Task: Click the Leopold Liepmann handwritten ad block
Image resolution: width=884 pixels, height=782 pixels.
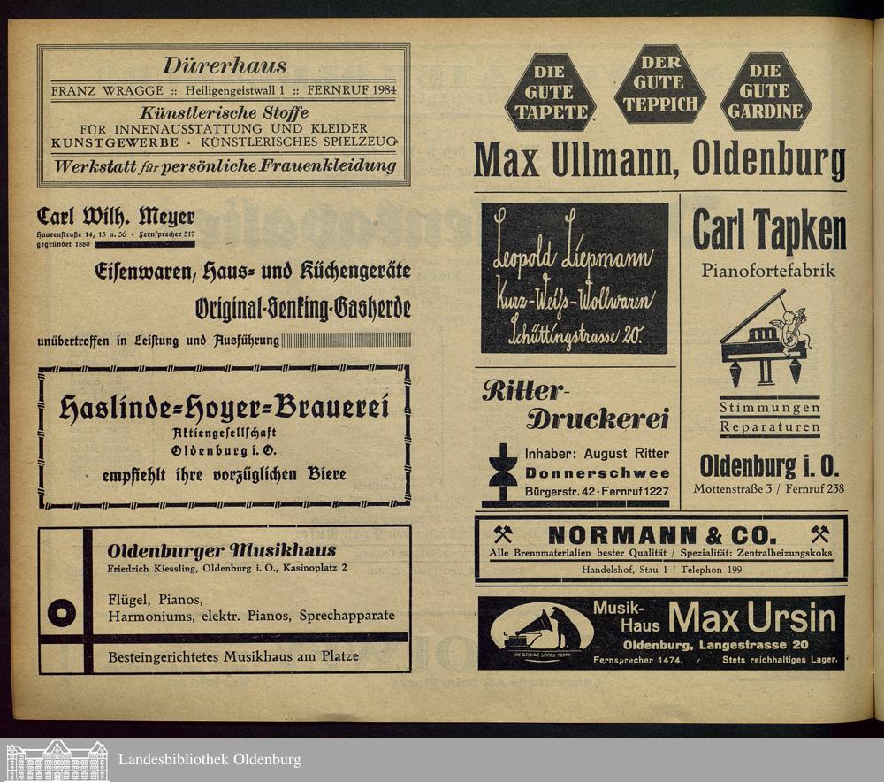Action: 575,279
